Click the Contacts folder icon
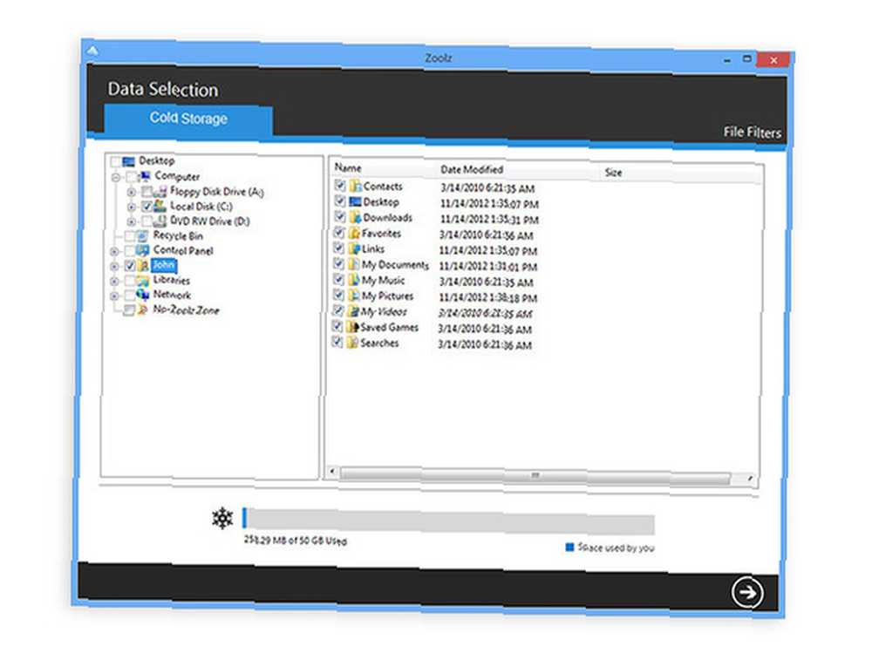 [x=356, y=187]
